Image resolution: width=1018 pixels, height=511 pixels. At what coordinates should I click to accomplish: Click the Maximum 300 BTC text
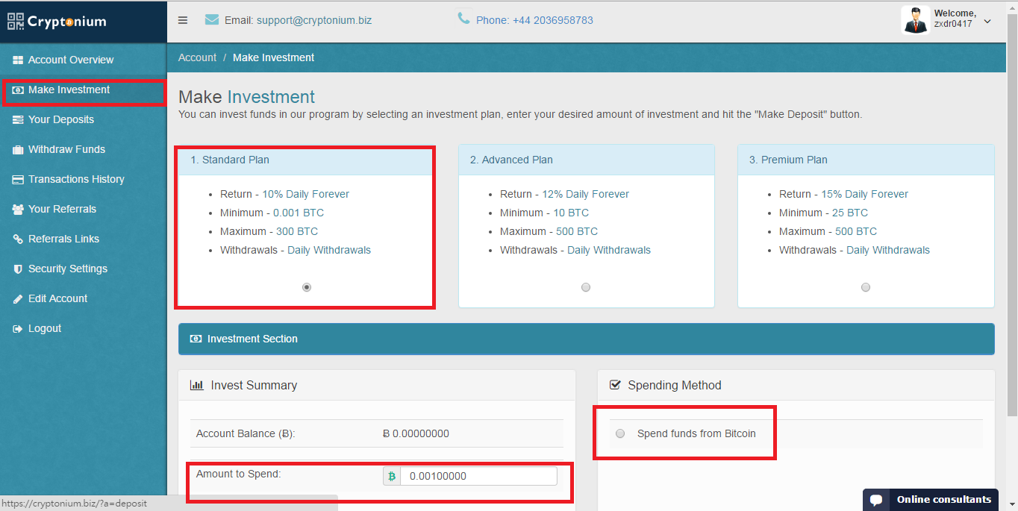tap(269, 231)
